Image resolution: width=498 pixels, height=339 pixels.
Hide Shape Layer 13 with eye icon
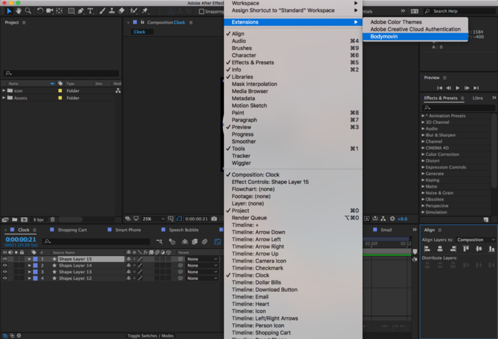[x=5, y=272]
